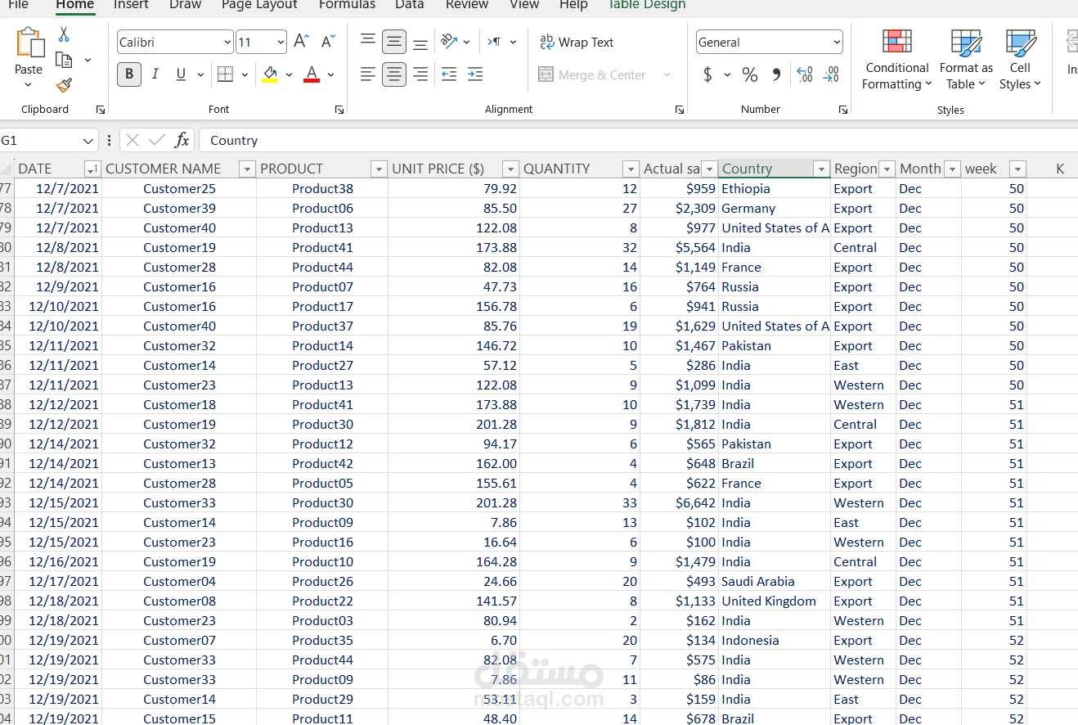Open the Insert ribbon tab
This screenshot has width=1078, height=725.
tap(131, 5)
